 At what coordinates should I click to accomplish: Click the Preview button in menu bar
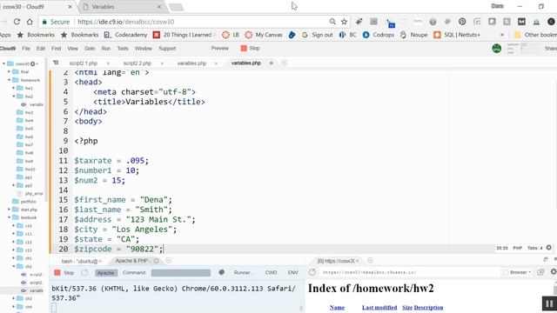click(x=220, y=49)
